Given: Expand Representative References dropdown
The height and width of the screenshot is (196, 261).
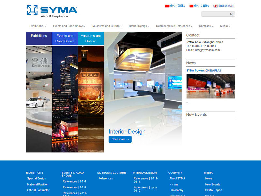Looking at the screenshot, I should (174, 26).
